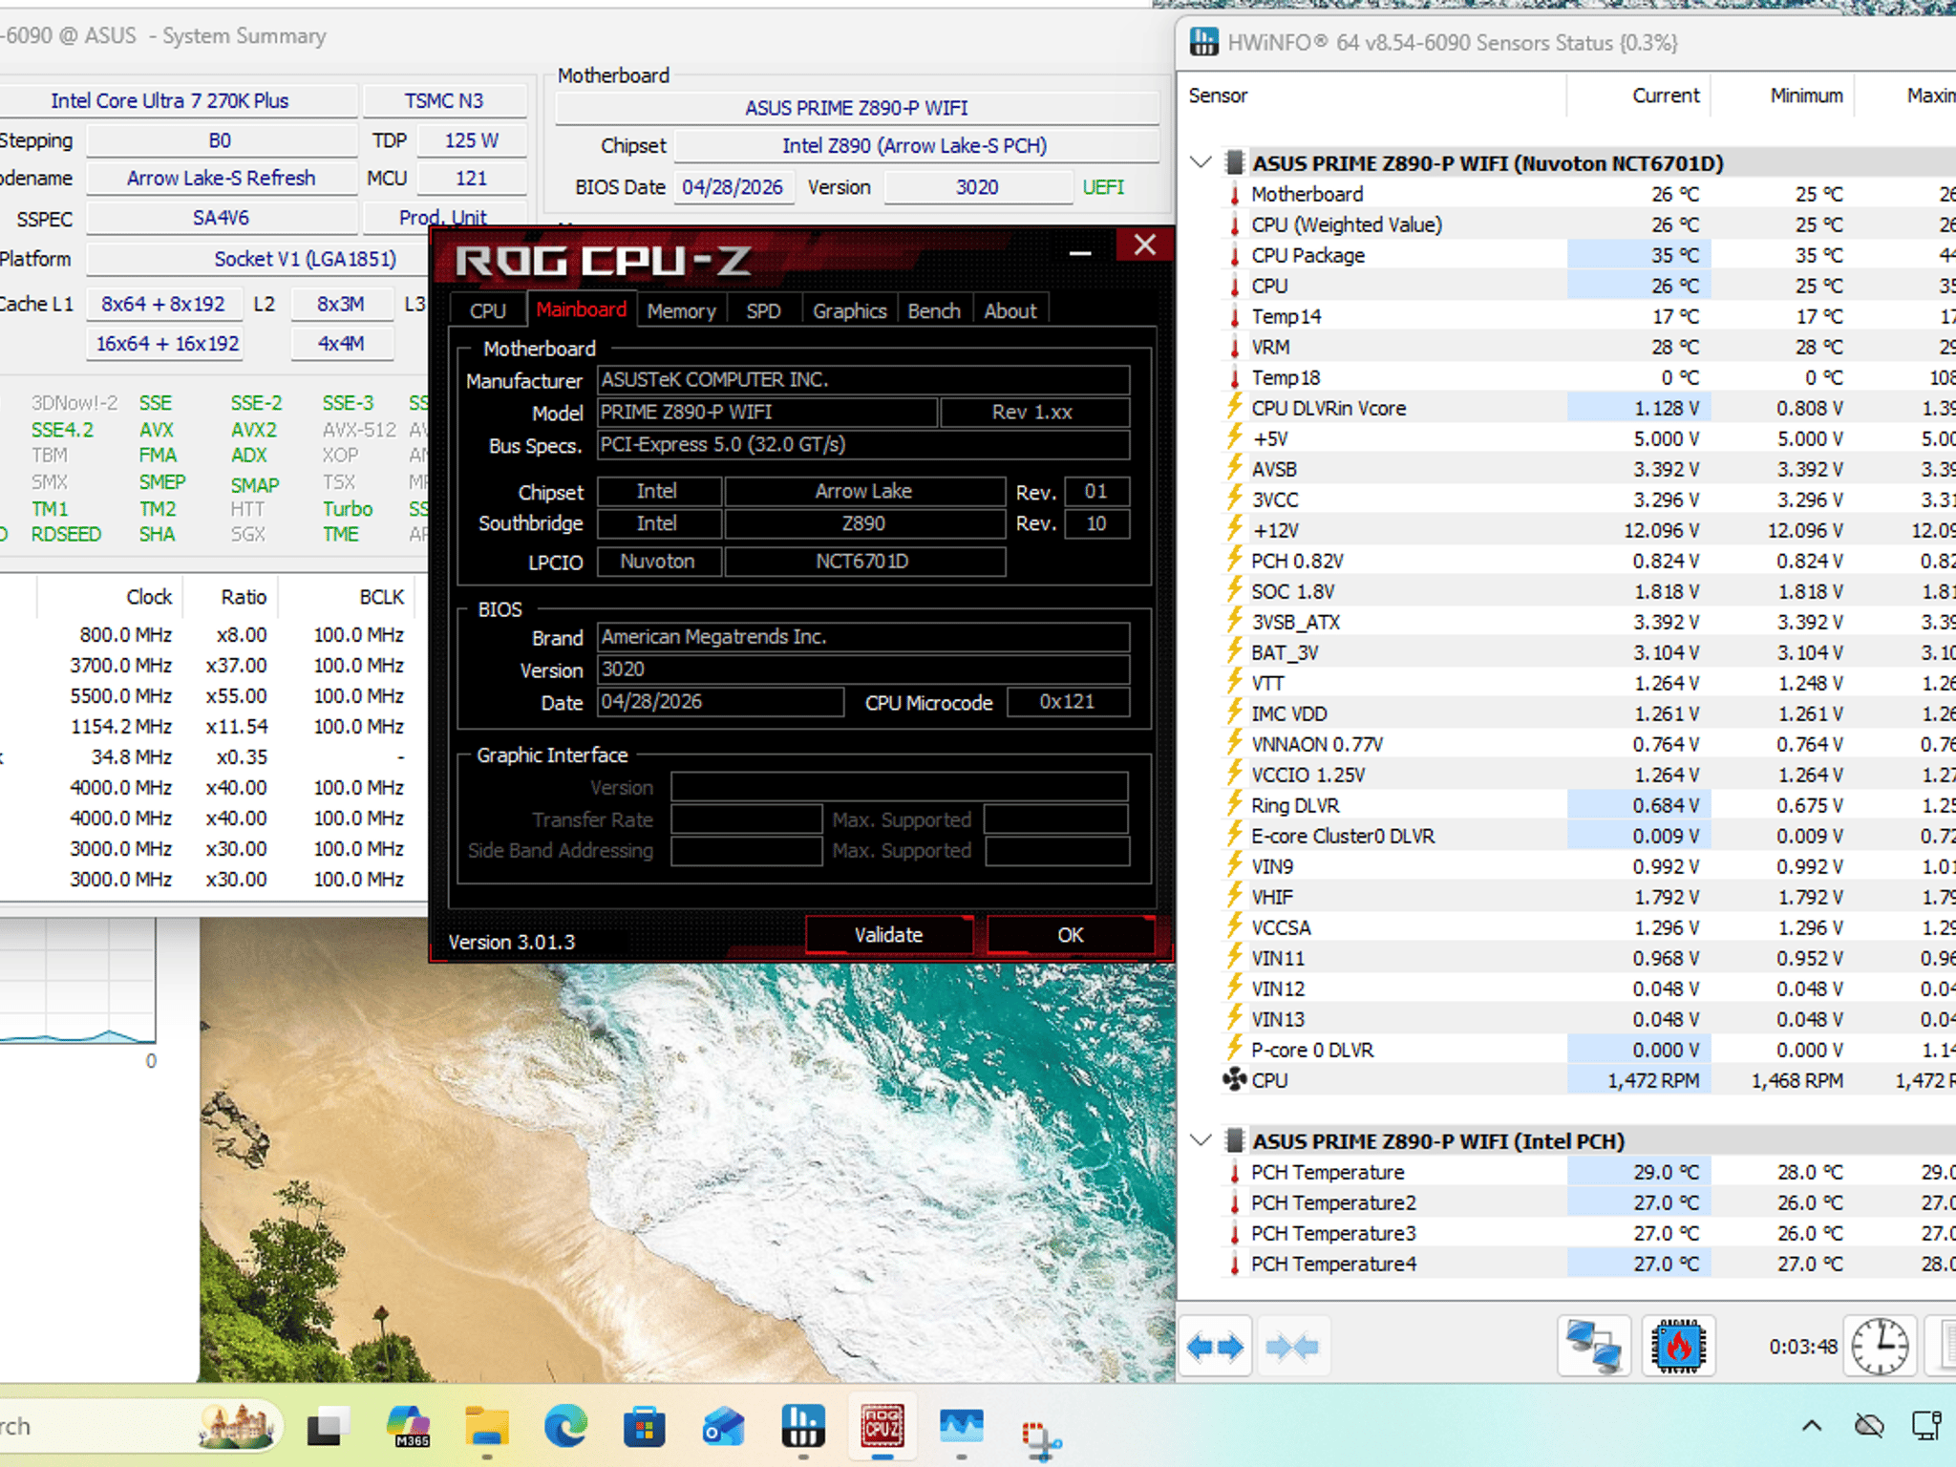The image size is (1956, 1467).
Task: Open the About tab in CPU-Z
Action: coord(1010,311)
